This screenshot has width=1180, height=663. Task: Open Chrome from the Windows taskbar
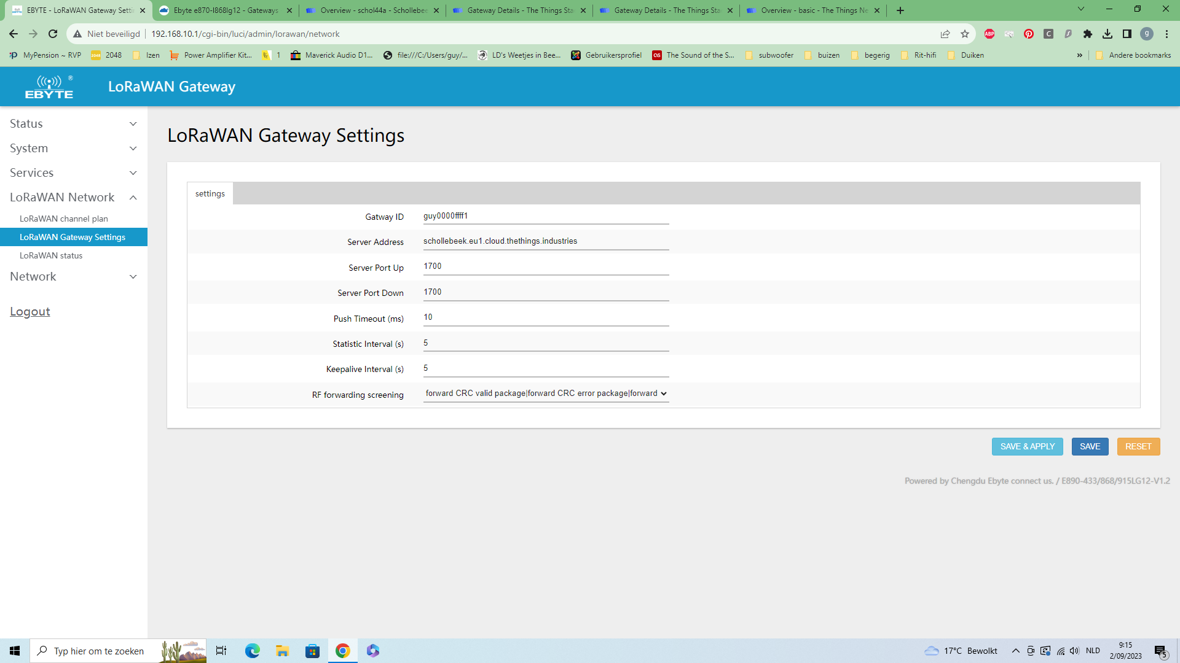click(x=343, y=651)
